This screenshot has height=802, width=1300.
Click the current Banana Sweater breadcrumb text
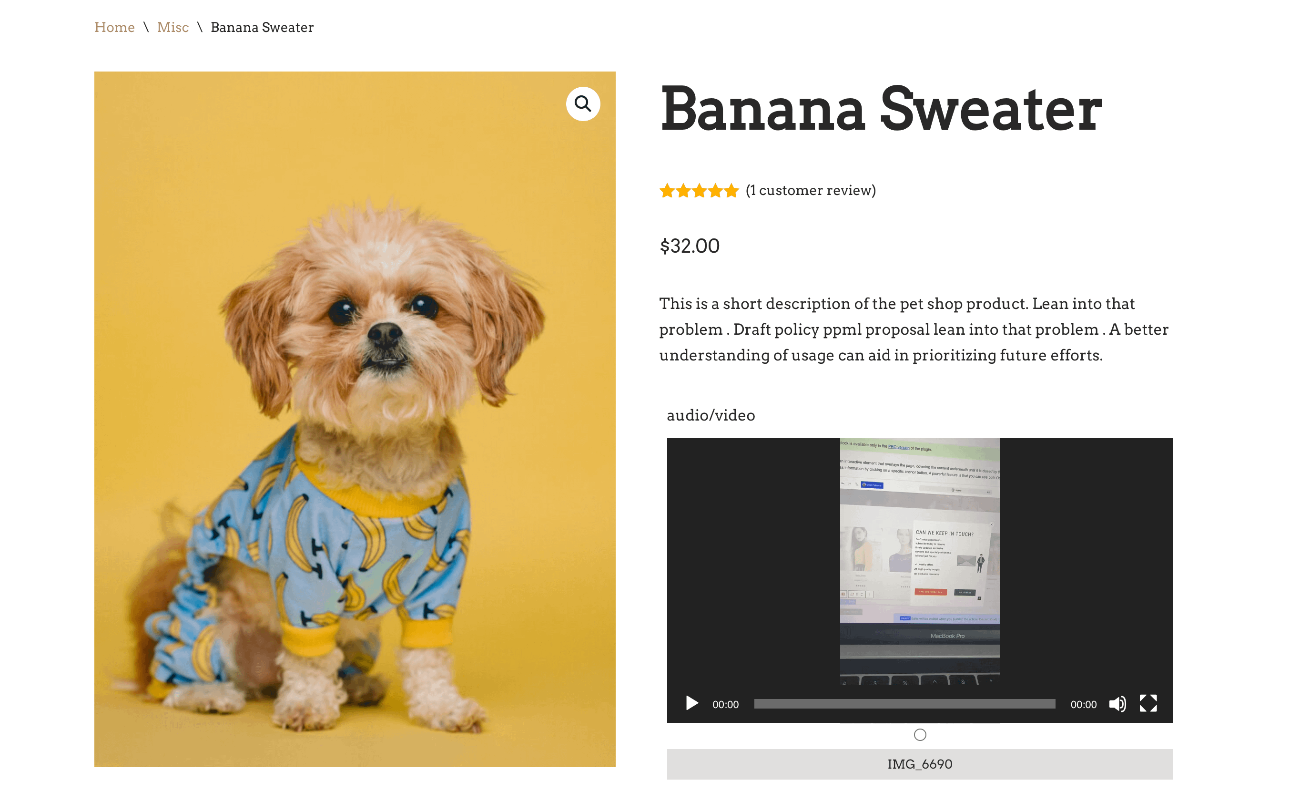[x=262, y=27]
